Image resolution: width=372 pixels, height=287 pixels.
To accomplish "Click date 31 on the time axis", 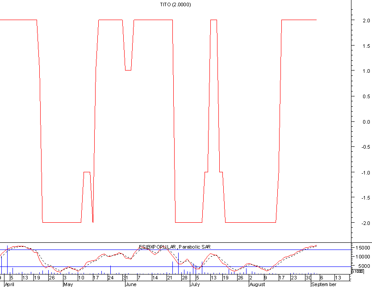I will [x=125, y=278].
